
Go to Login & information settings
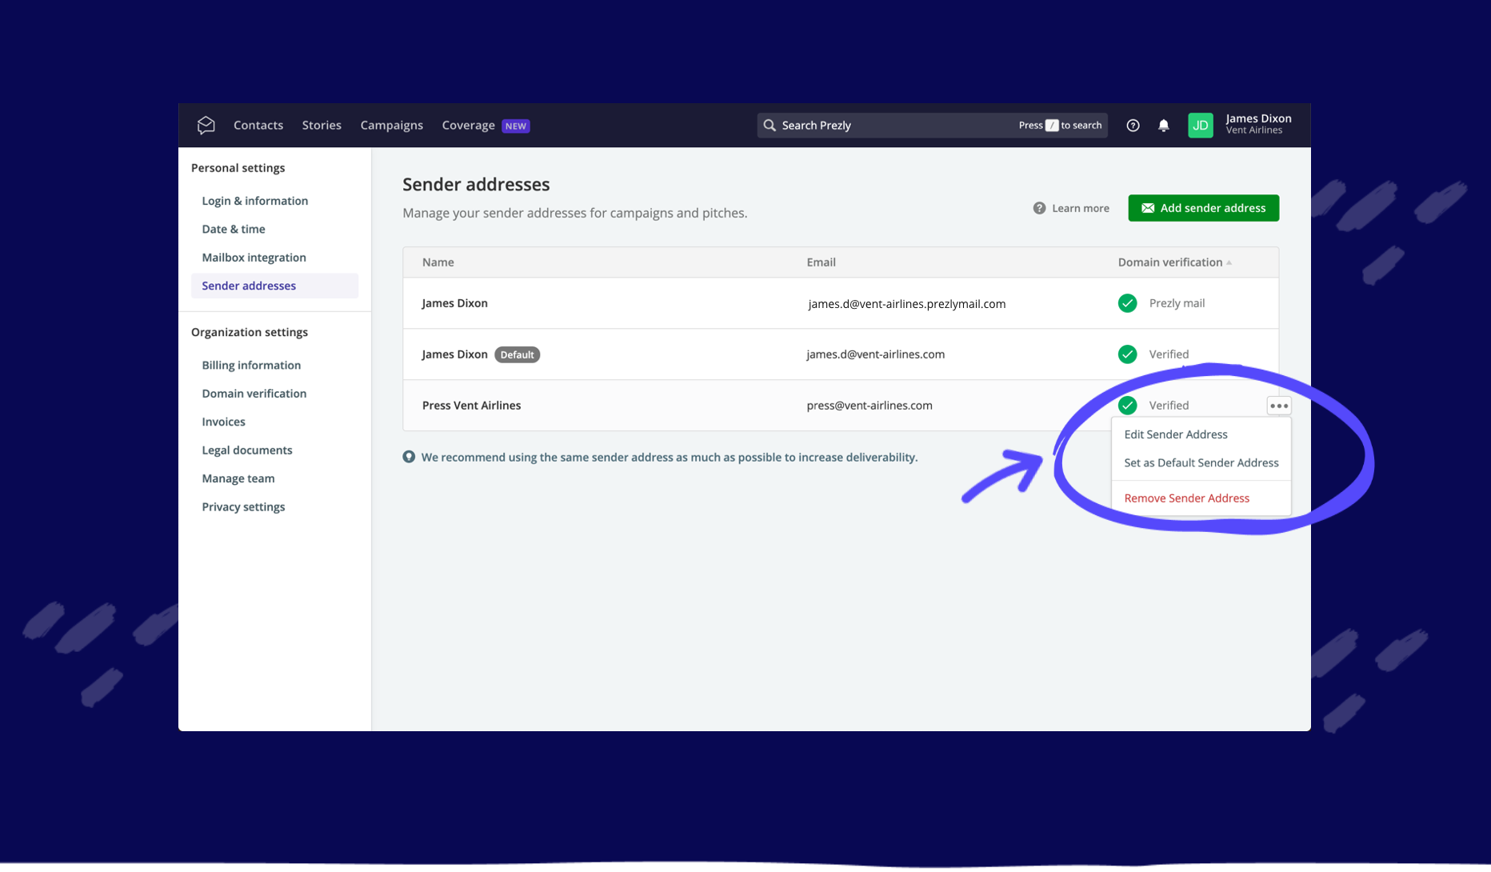254,201
